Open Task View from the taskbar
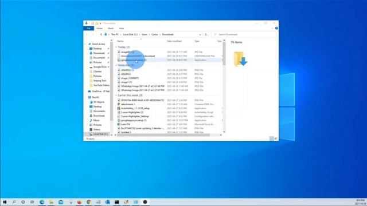Screen dimensions: 367x206 32,202
